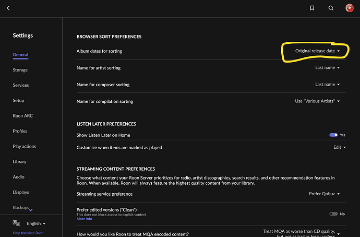Open the Roon ARC settings tab
The height and width of the screenshot is (237, 360).
(x=23, y=116)
